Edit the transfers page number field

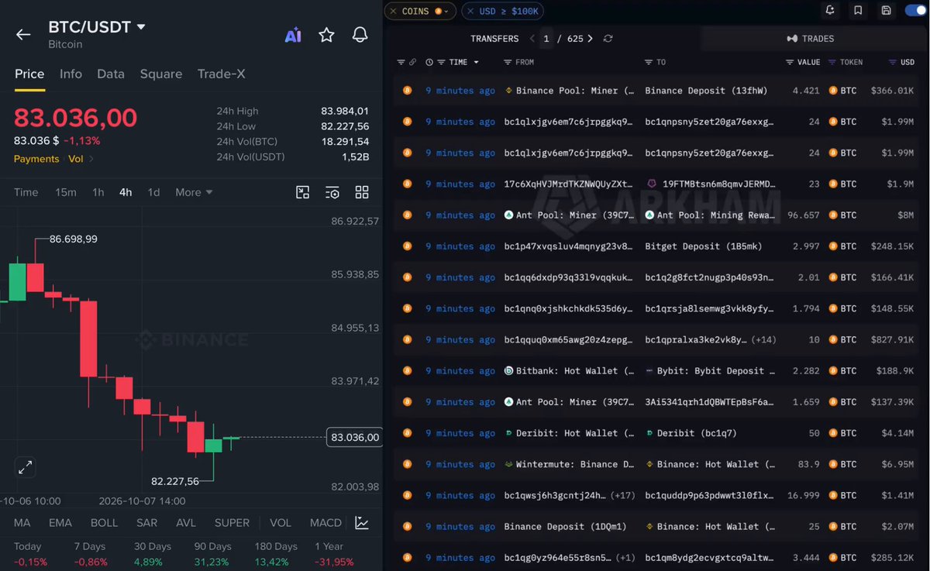click(547, 39)
